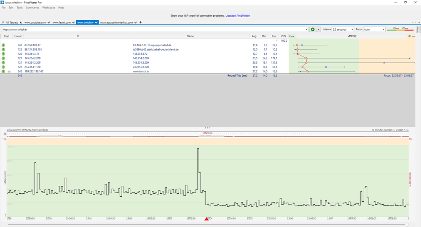The image size is (421, 227).
Task: Click the Name column header
Action: 190,36
